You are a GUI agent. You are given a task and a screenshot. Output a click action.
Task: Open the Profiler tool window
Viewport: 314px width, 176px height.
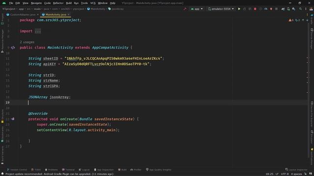136,170
